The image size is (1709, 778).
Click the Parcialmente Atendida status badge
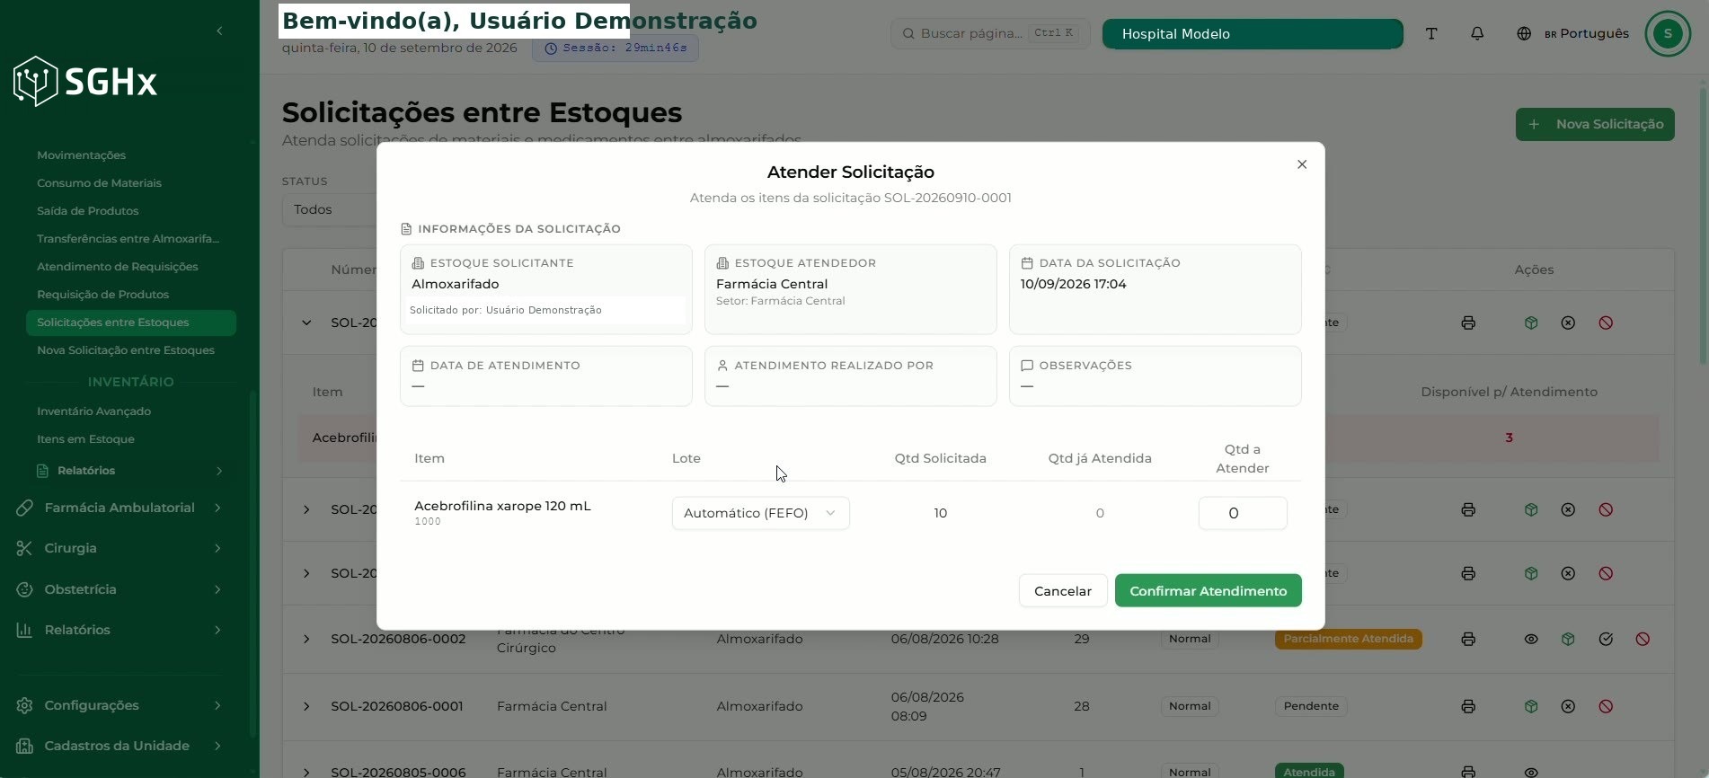tap(1348, 640)
